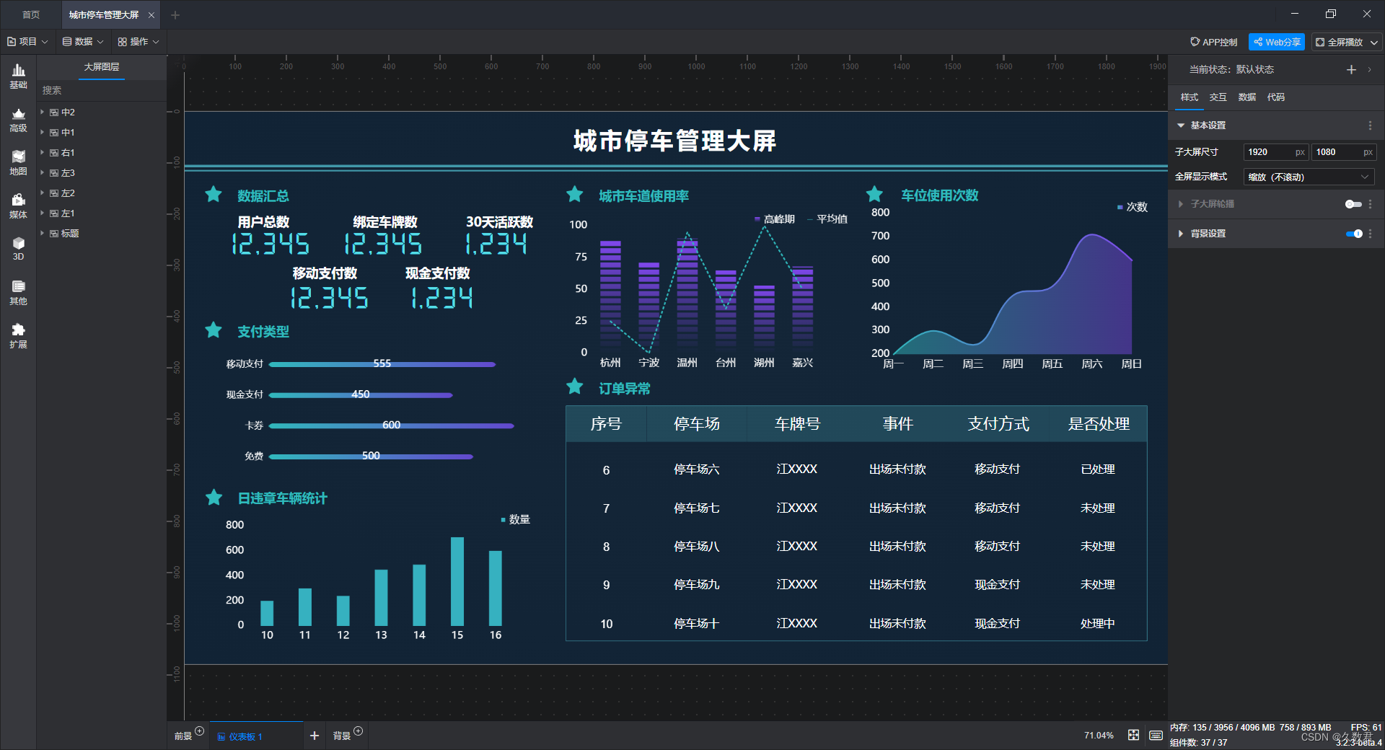Select the 大屏图层 layers tab

tap(102, 67)
